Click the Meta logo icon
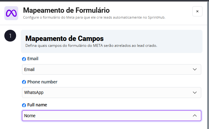Screen dimensions: 209x129 (x=11, y=13)
